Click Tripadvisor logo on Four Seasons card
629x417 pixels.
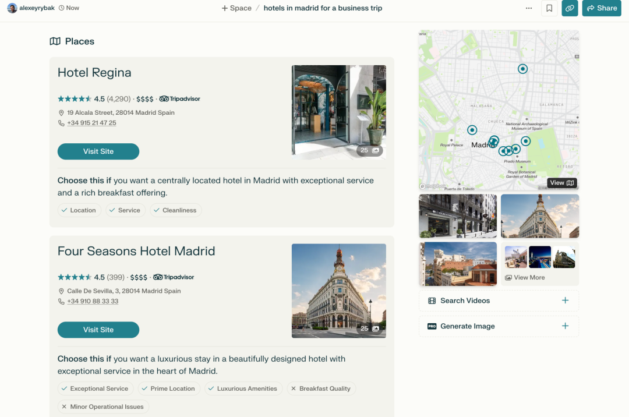[174, 277]
